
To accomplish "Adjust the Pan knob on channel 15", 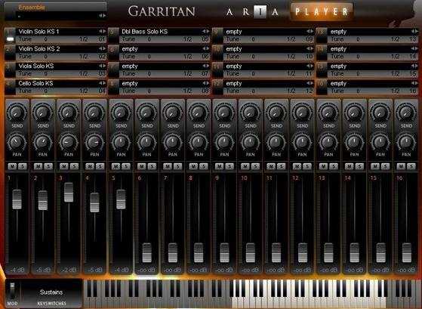I will [380, 142].
